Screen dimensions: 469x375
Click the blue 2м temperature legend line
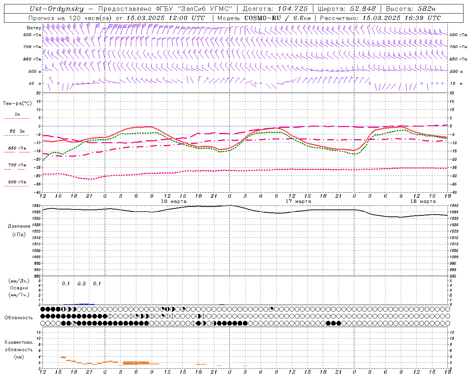coord(17,118)
